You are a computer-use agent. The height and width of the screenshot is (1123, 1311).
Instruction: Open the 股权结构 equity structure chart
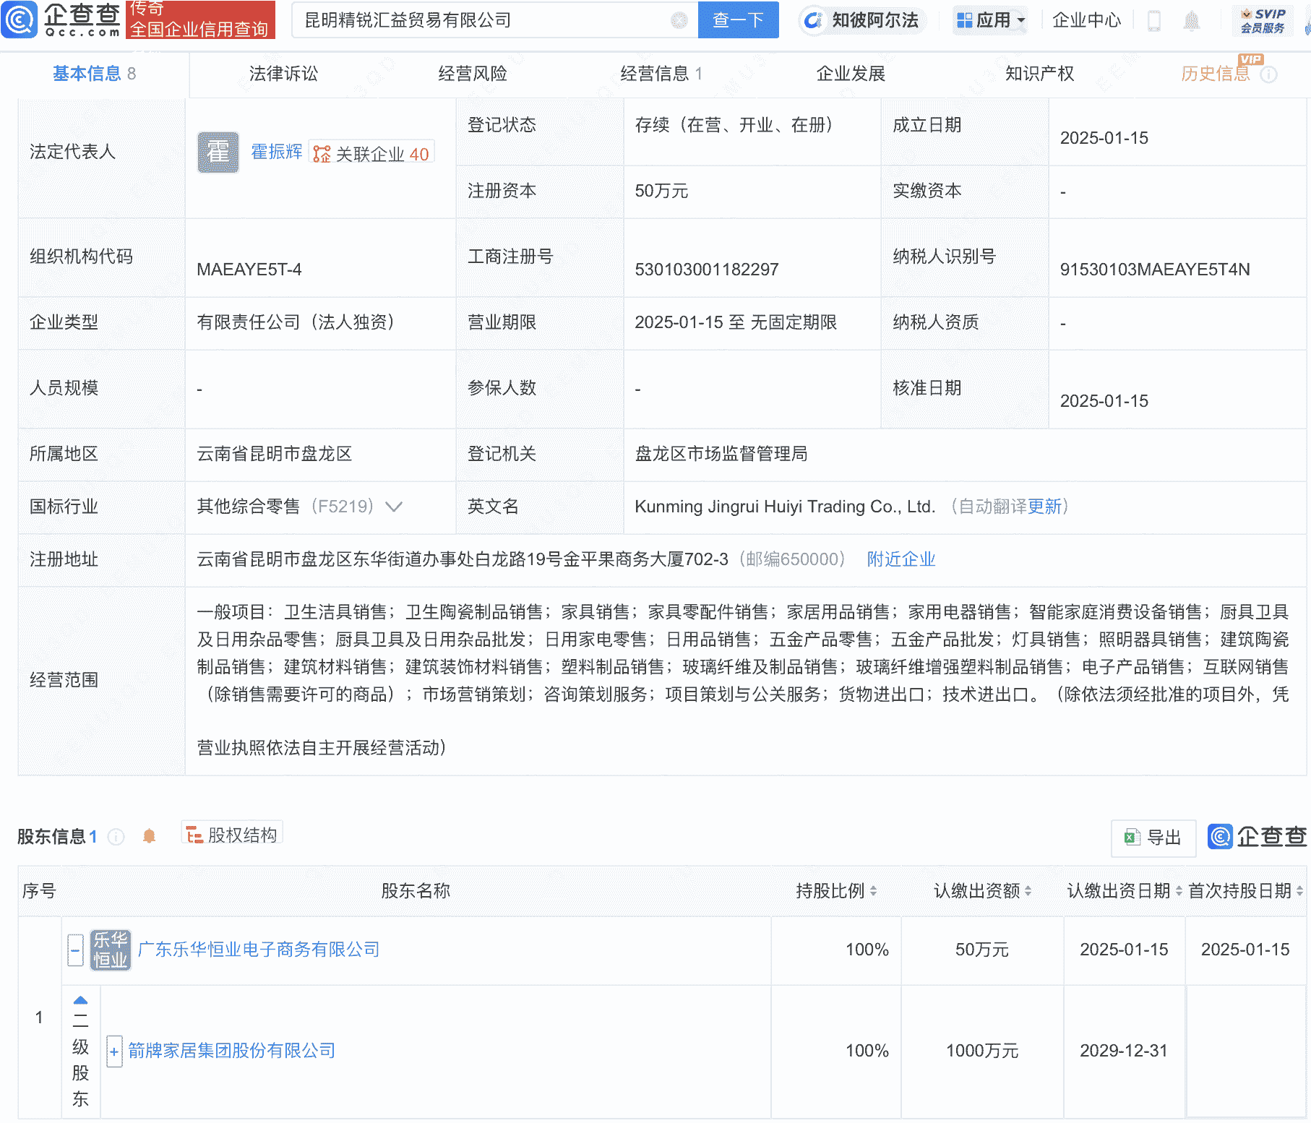[231, 834]
